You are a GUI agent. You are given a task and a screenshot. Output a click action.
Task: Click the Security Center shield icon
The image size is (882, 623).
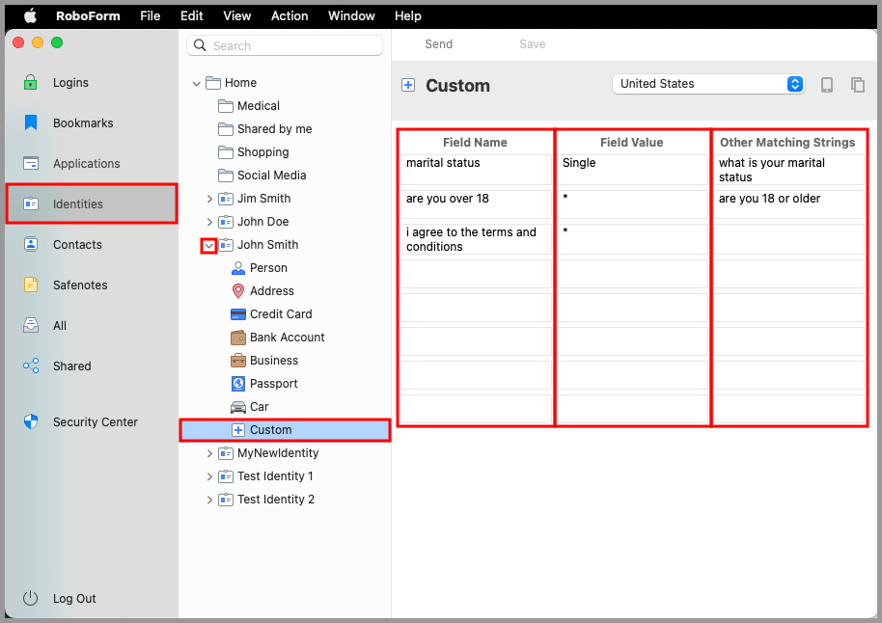click(x=30, y=421)
